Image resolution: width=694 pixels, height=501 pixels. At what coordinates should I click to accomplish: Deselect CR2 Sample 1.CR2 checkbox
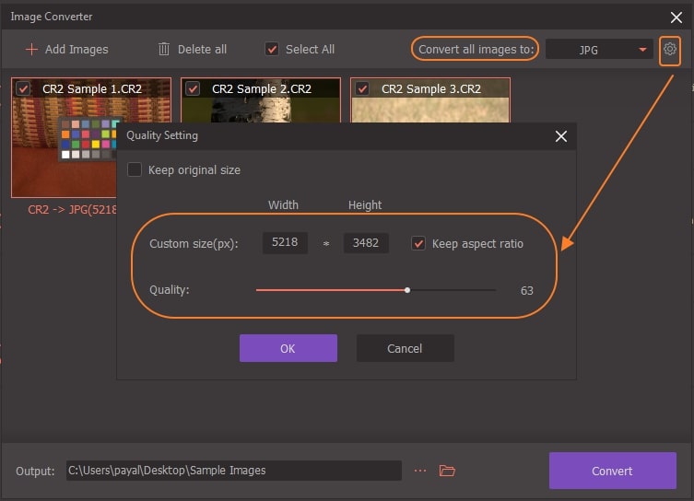pos(23,89)
